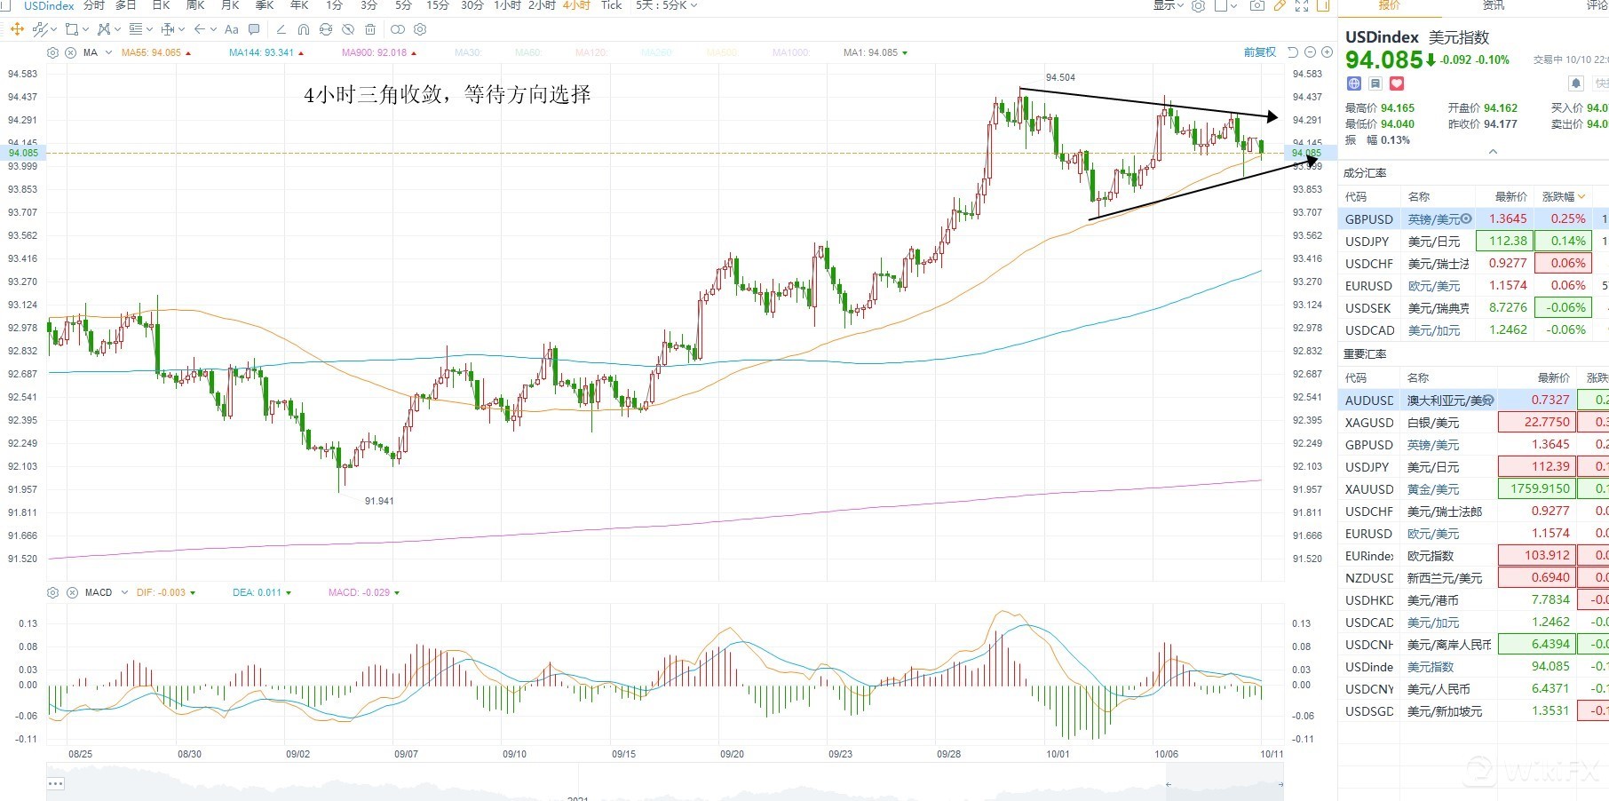Choose the pencil line drawing tool
Screen dimensions: 1609x801
281,29
